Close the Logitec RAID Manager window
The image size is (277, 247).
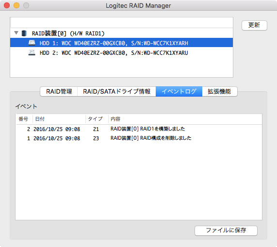click(x=7, y=5)
